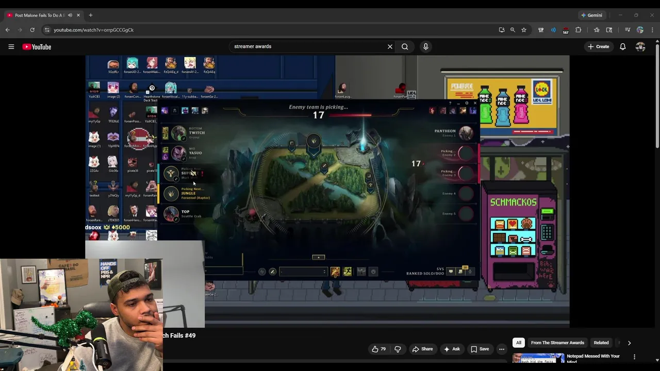This screenshot has width=660, height=371.
Task: Open options for Notepad video suggestion
Action: 634,357
